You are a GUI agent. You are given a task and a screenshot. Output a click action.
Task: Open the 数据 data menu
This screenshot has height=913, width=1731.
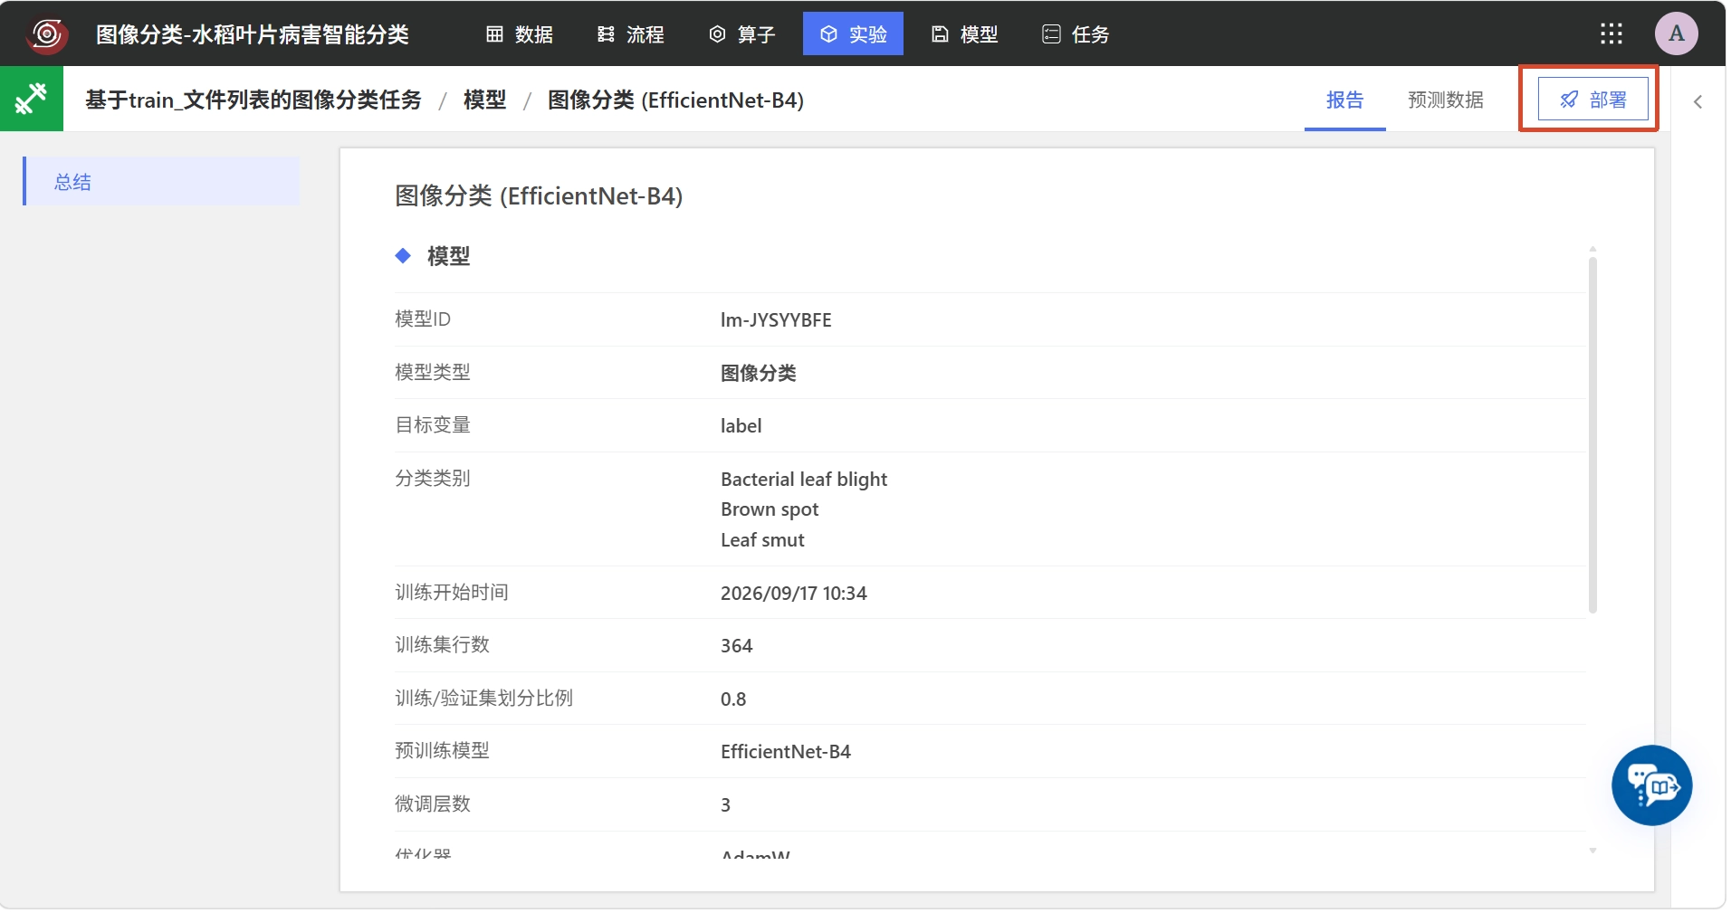click(x=520, y=34)
